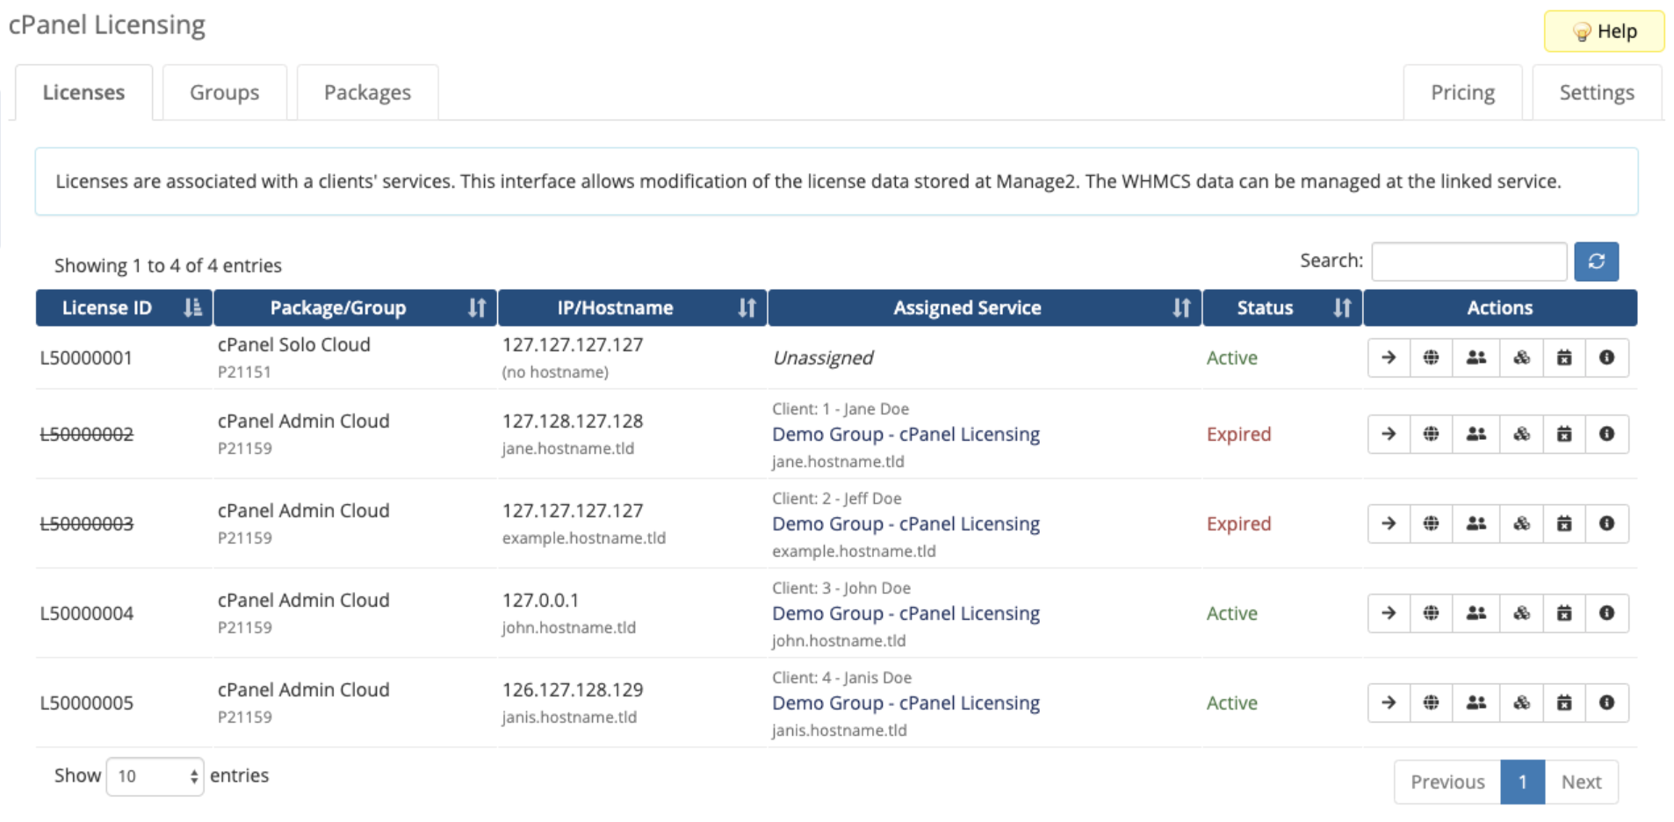Click the Expired status for L50000003
Image resolution: width=1674 pixels, height=822 pixels.
click(1238, 524)
